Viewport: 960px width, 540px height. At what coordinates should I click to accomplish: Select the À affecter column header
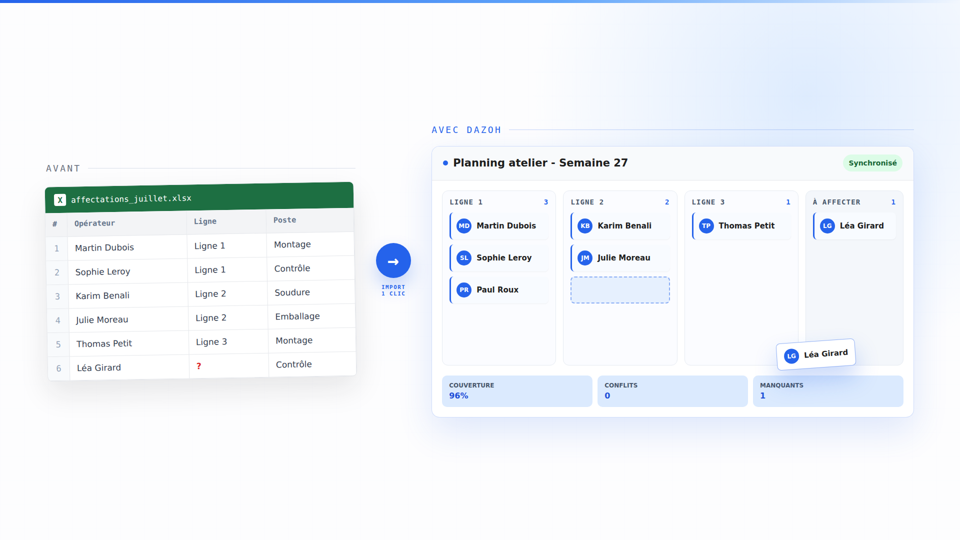[x=836, y=202]
